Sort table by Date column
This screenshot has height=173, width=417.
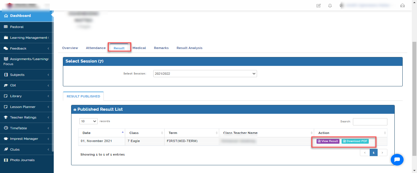(102, 133)
